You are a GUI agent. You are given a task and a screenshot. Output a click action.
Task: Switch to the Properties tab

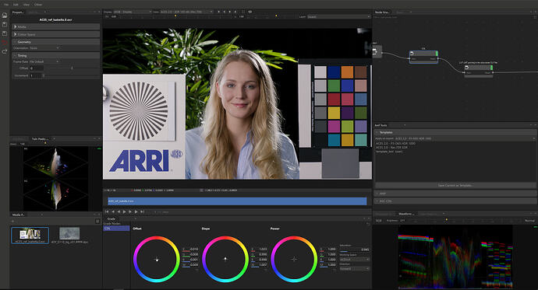point(18,12)
